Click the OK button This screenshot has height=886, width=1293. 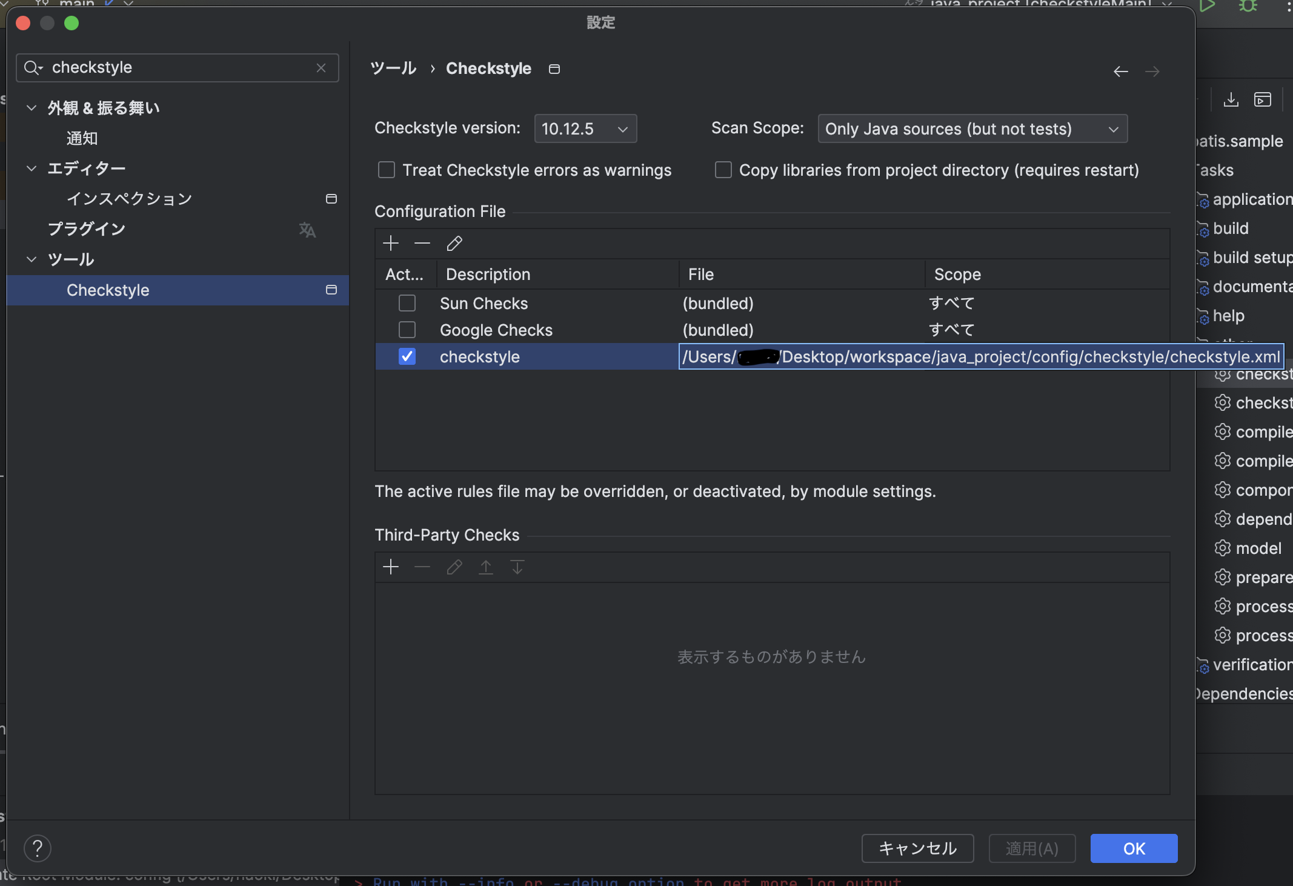(x=1132, y=848)
